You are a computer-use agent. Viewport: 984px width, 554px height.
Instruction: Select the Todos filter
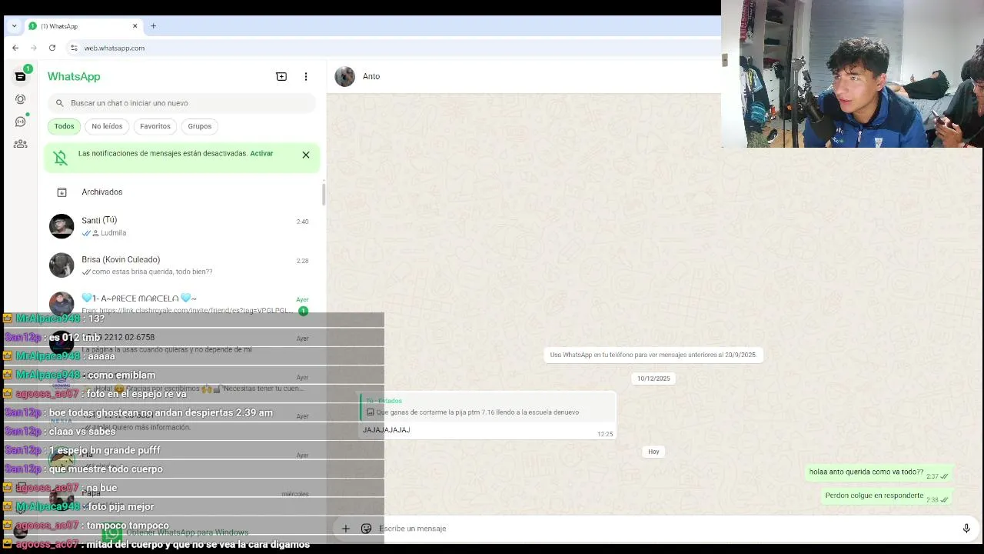coord(64,126)
